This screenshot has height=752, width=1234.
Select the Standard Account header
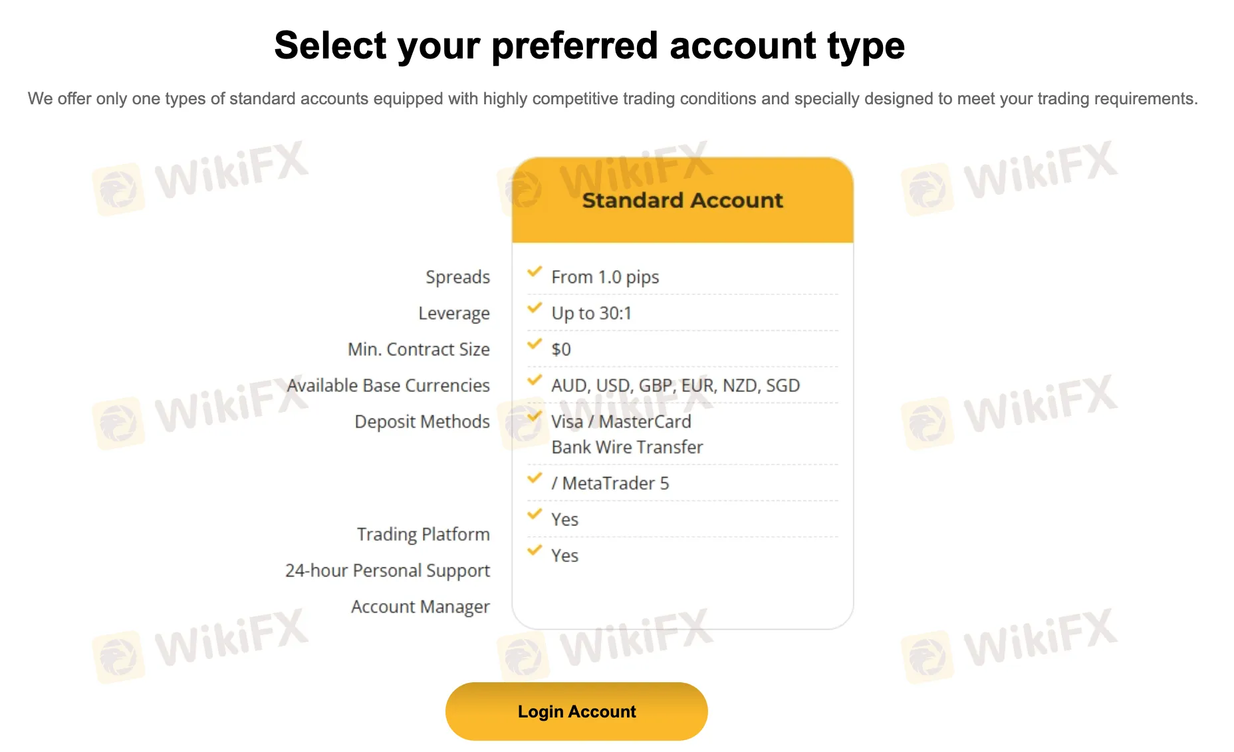(x=682, y=201)
